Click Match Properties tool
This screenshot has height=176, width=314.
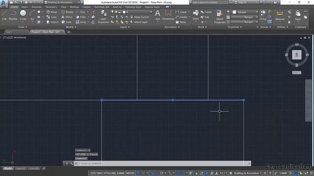[220, 17]
